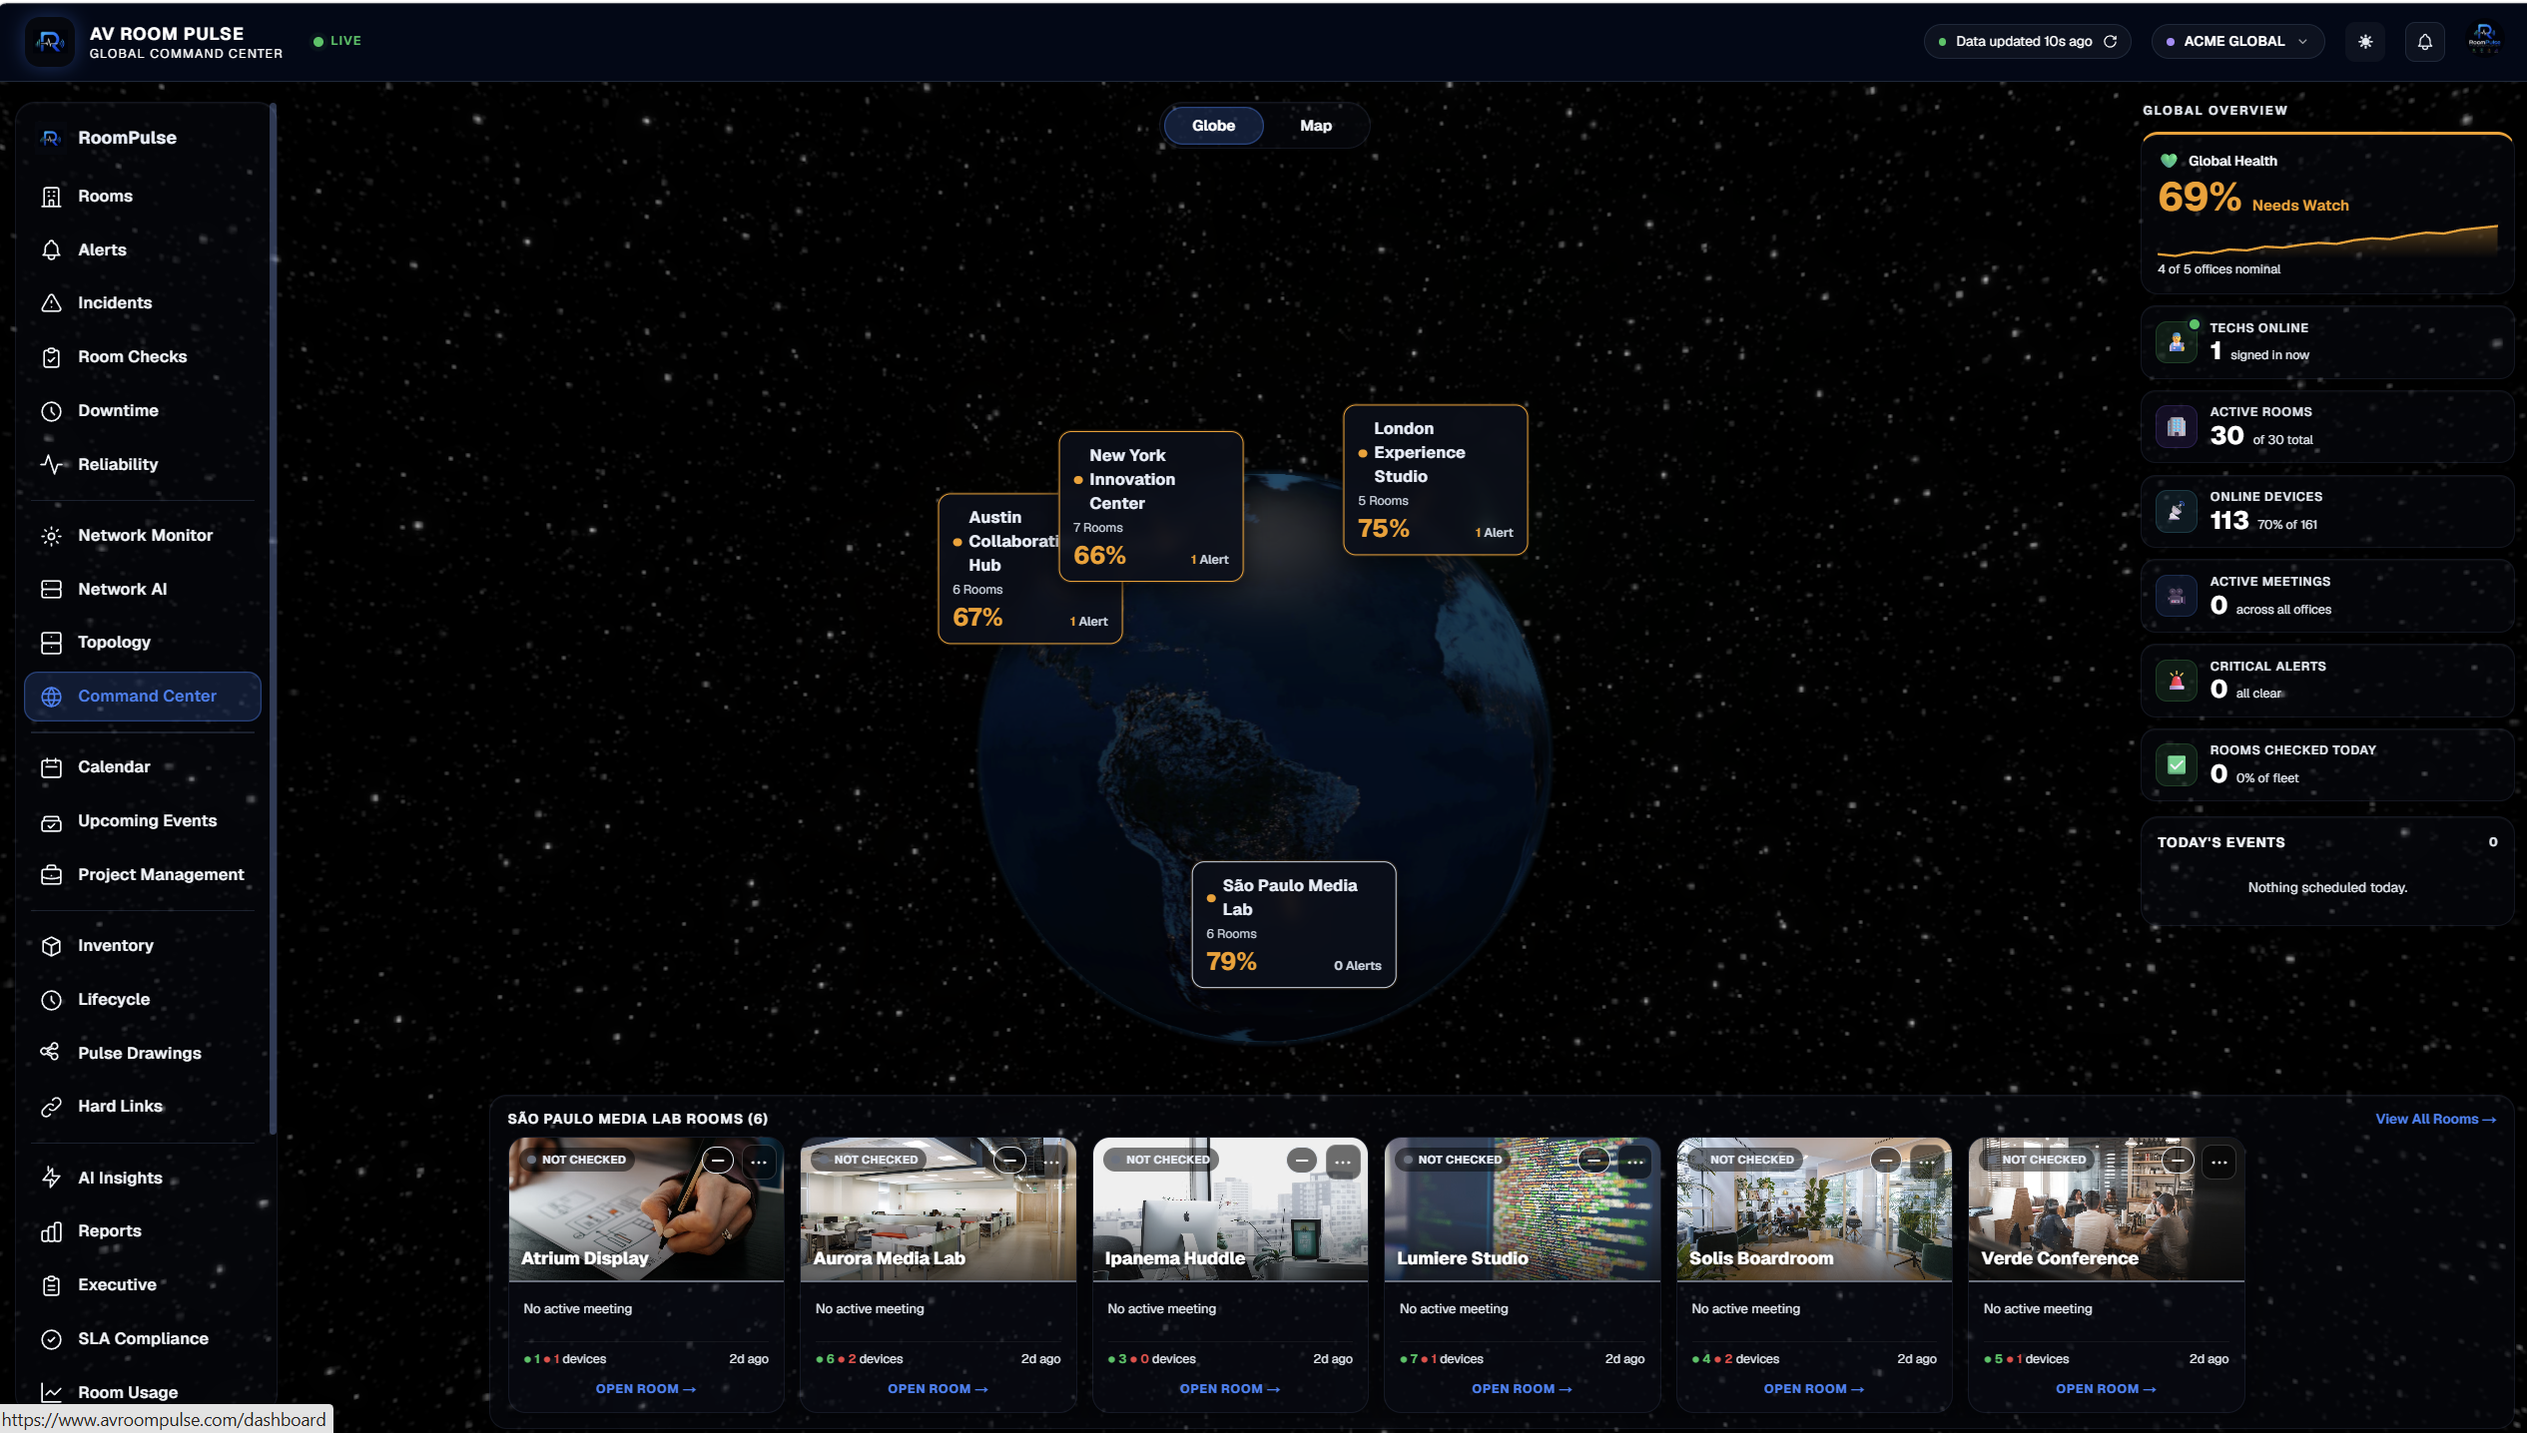The width and height of the screenshot is (2527, 1433).
Task: Click the minus button on Solis Boardroom
Action: [x=1885, y=1161]
